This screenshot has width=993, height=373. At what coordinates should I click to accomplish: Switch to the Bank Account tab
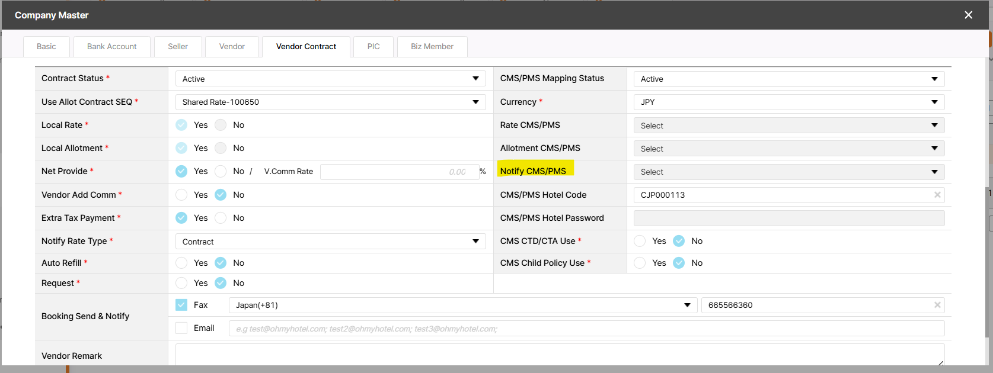(111, 47)
